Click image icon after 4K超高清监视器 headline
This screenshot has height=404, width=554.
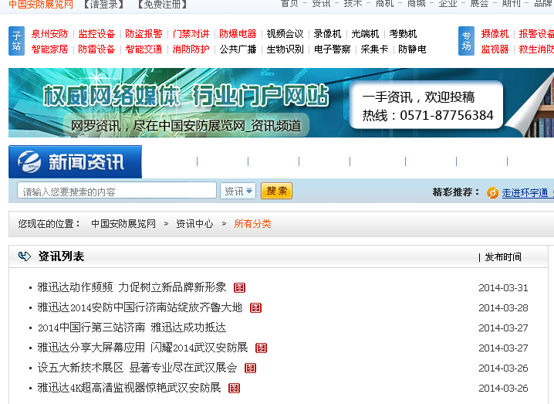coord(234,388)
